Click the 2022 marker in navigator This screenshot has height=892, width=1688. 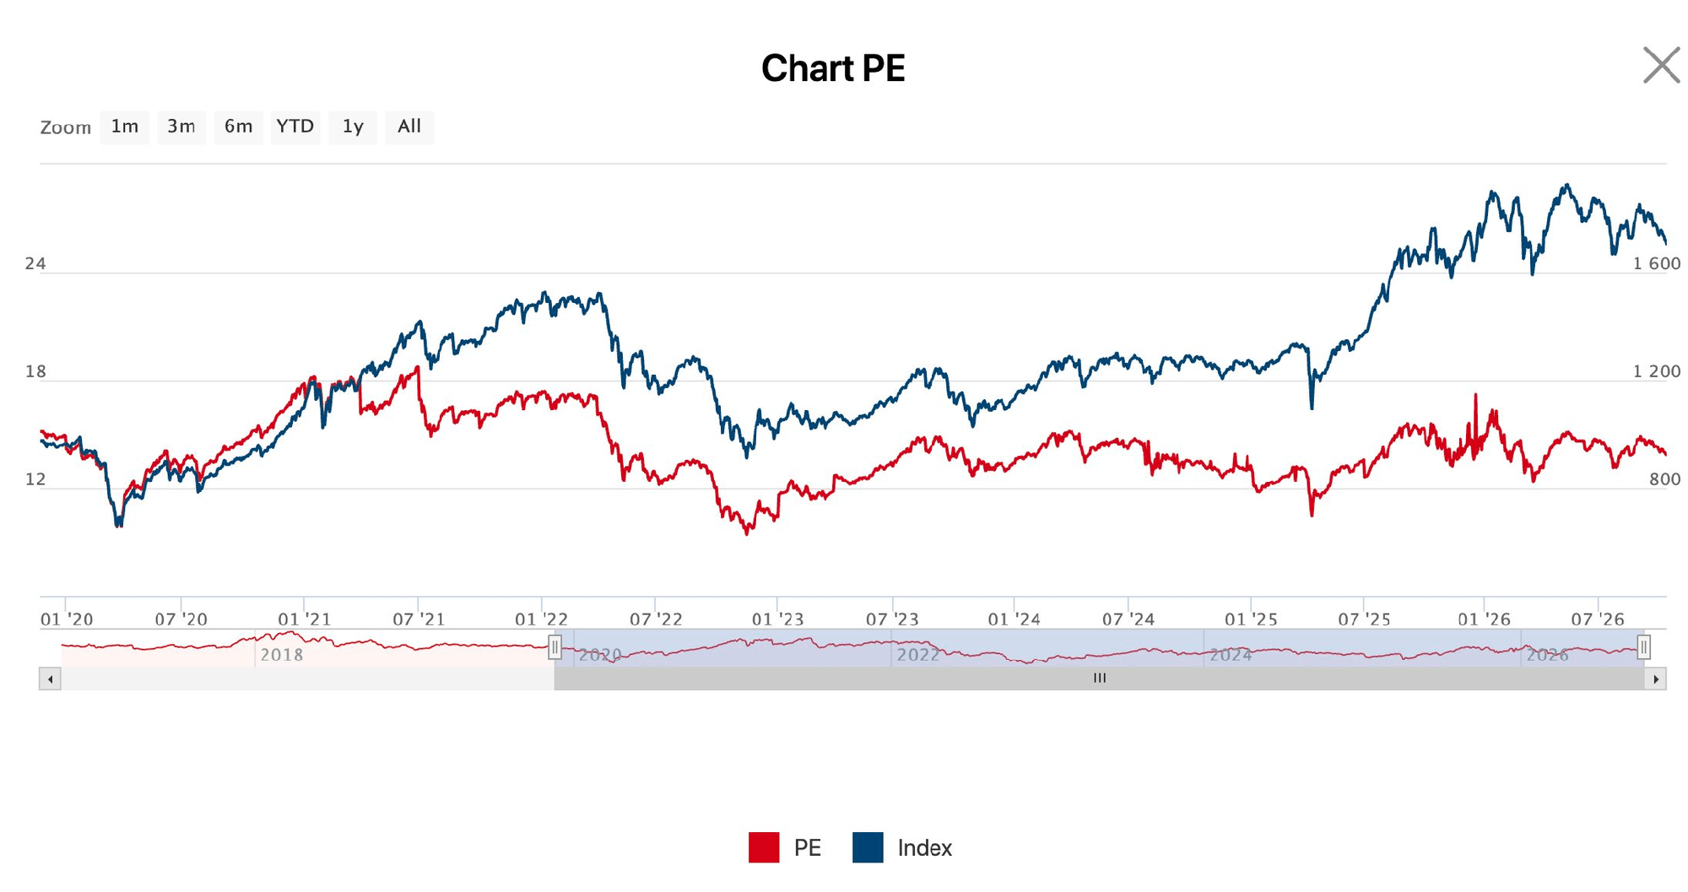click(917, 655)
